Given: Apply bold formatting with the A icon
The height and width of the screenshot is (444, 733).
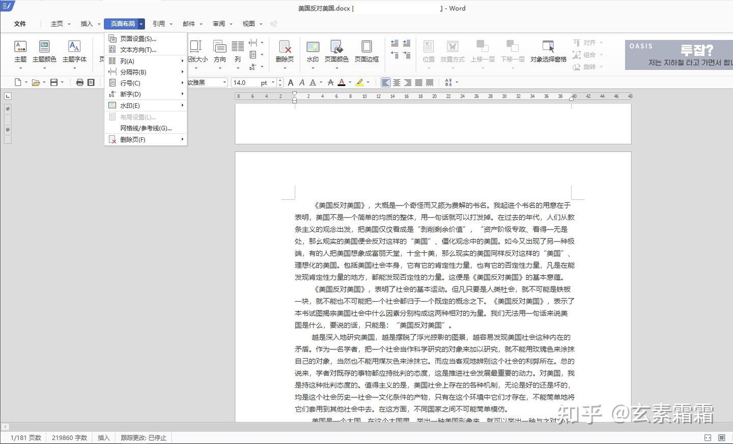Looking at the screenshot, I should point(290,82).
